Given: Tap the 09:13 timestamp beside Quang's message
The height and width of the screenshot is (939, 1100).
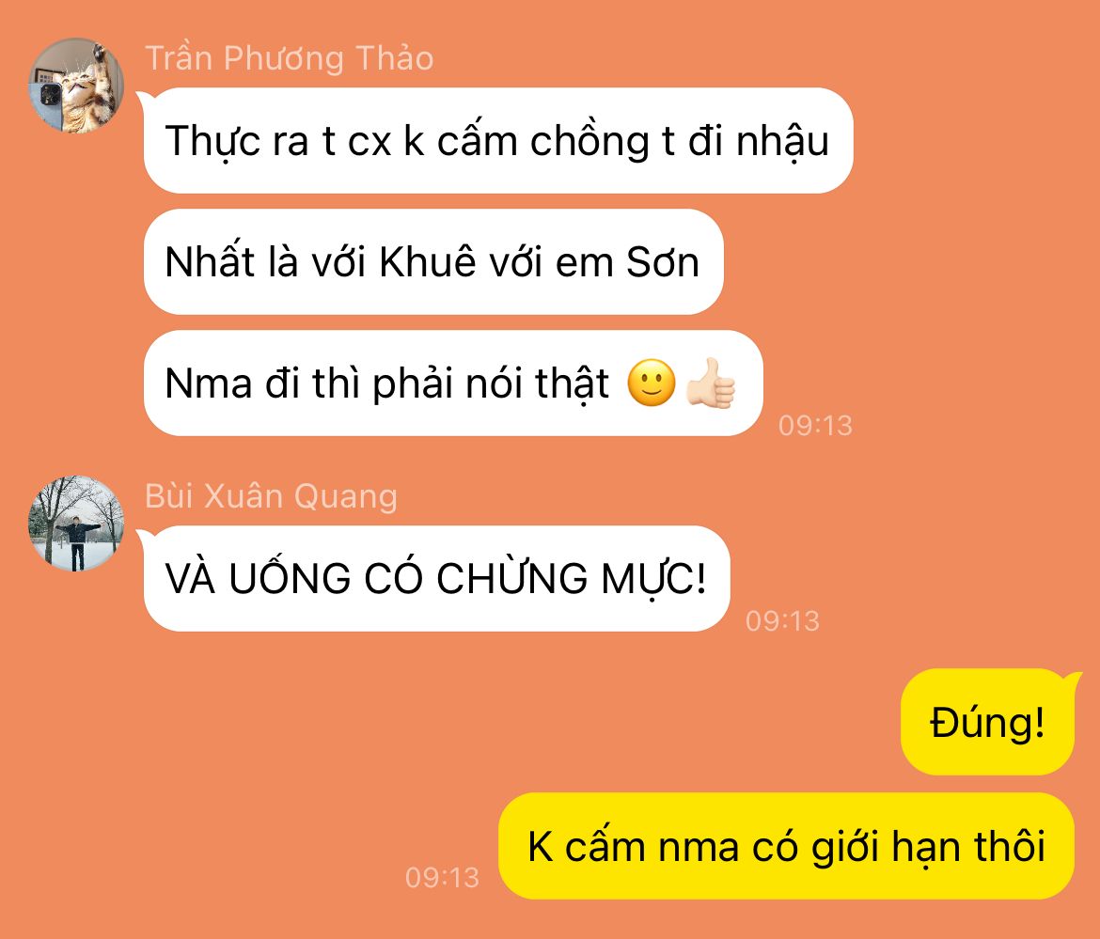Looking at the screenshot, I should [x=782, y=620].
